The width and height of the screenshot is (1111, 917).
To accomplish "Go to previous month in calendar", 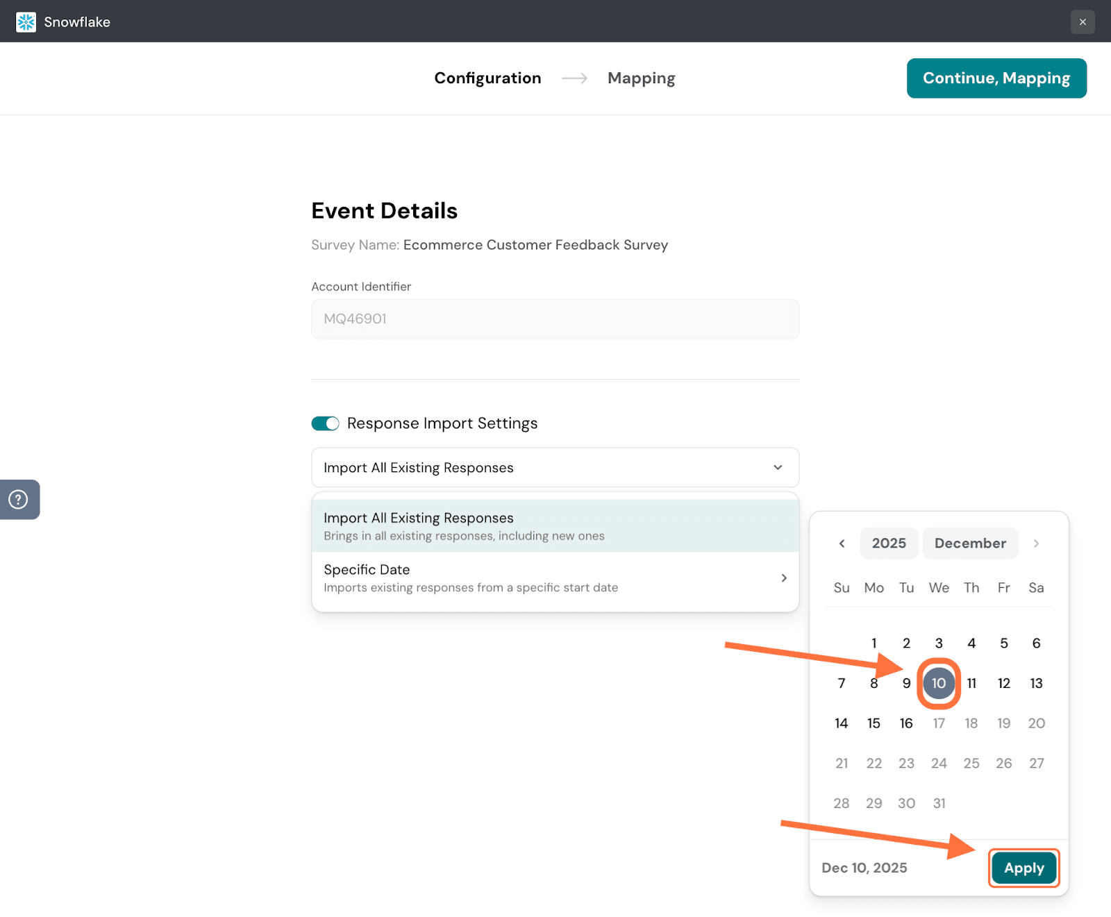I will pos(842,544).
